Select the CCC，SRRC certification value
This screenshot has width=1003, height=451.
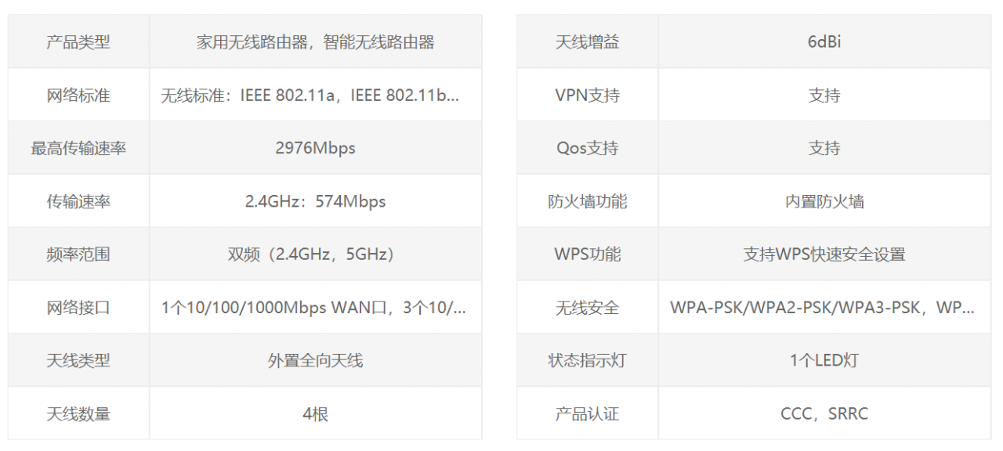click(x=824, y=413)
